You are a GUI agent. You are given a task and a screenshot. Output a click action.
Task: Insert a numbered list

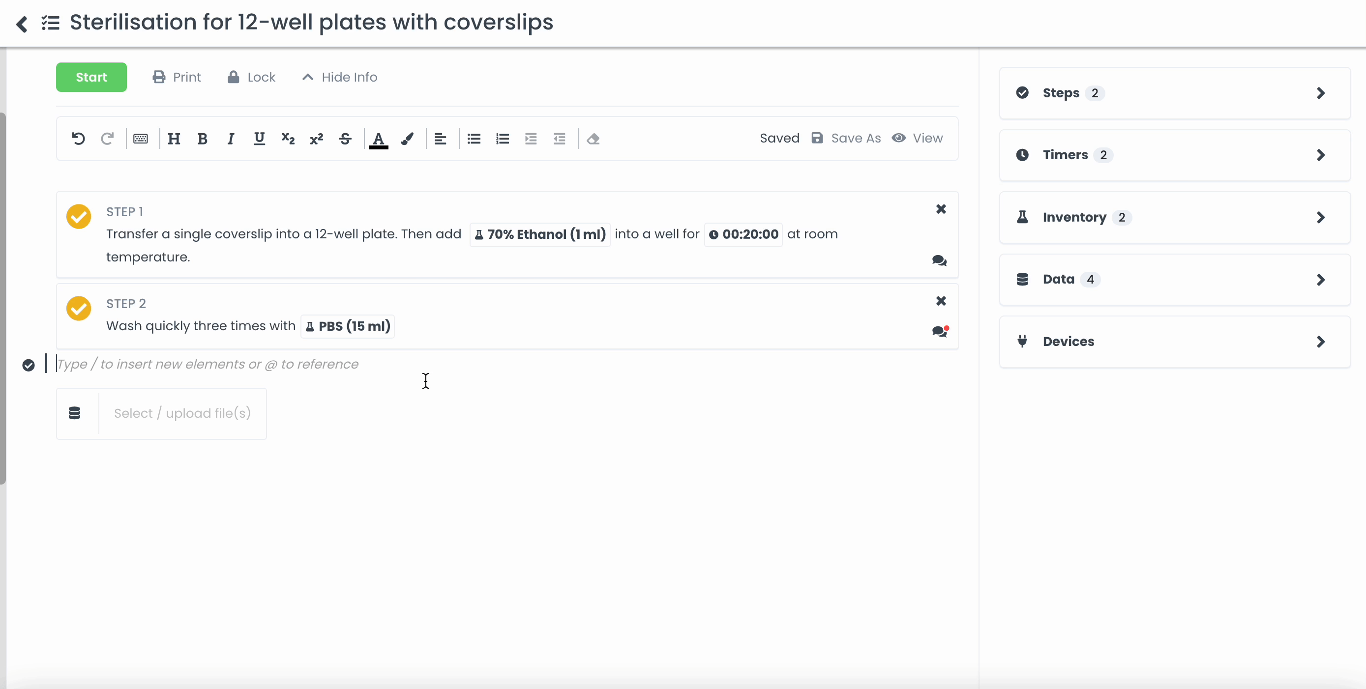502,139
